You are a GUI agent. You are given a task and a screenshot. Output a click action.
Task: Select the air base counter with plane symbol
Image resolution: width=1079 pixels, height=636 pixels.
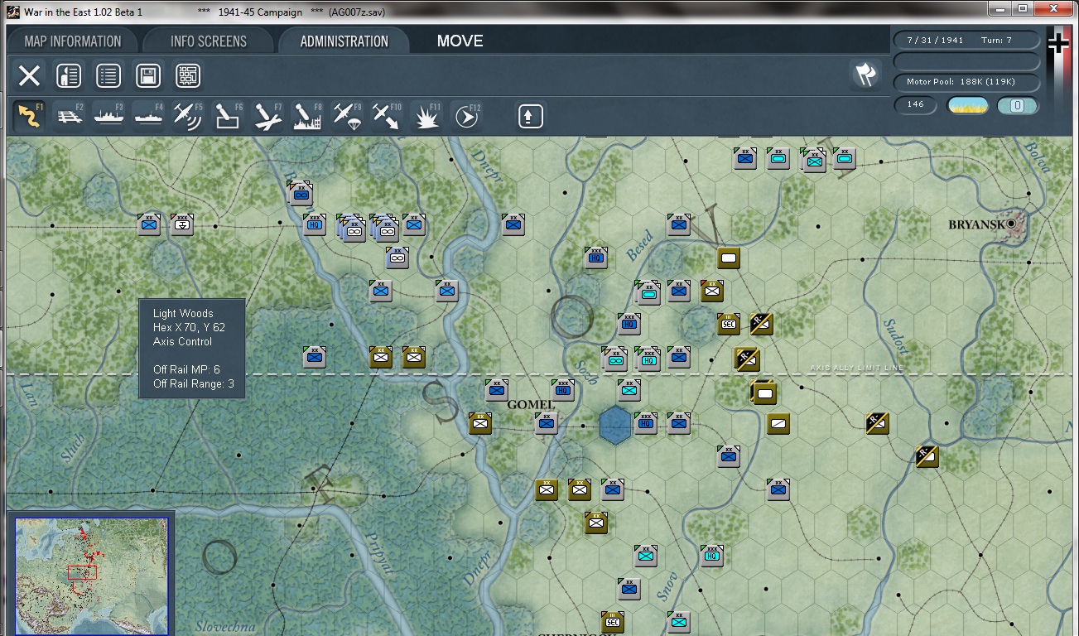(181, 224)
